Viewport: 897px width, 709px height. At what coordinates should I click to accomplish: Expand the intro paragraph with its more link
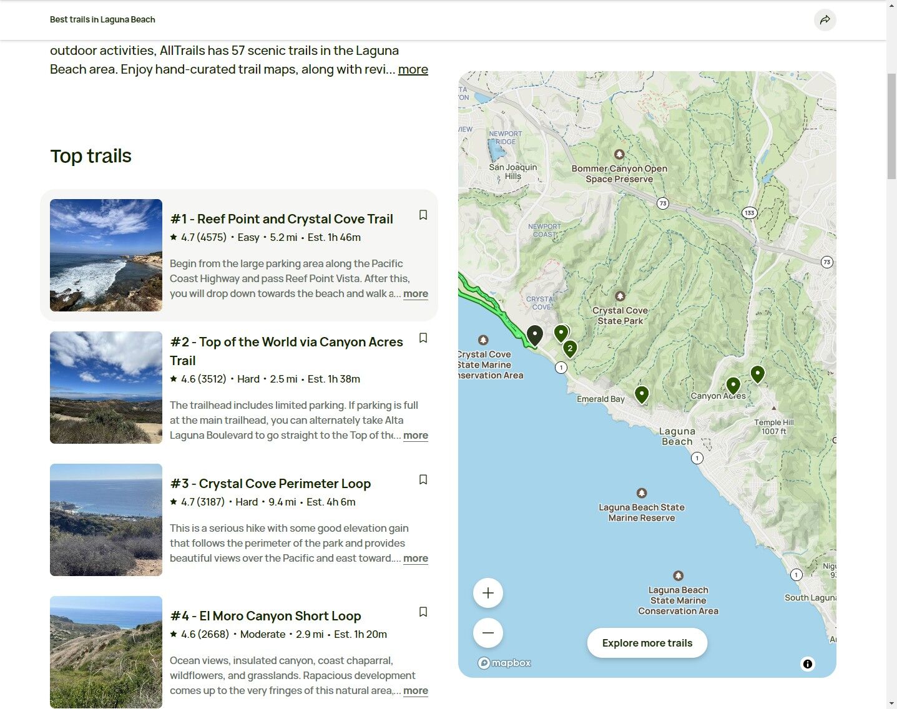(413, 69)
